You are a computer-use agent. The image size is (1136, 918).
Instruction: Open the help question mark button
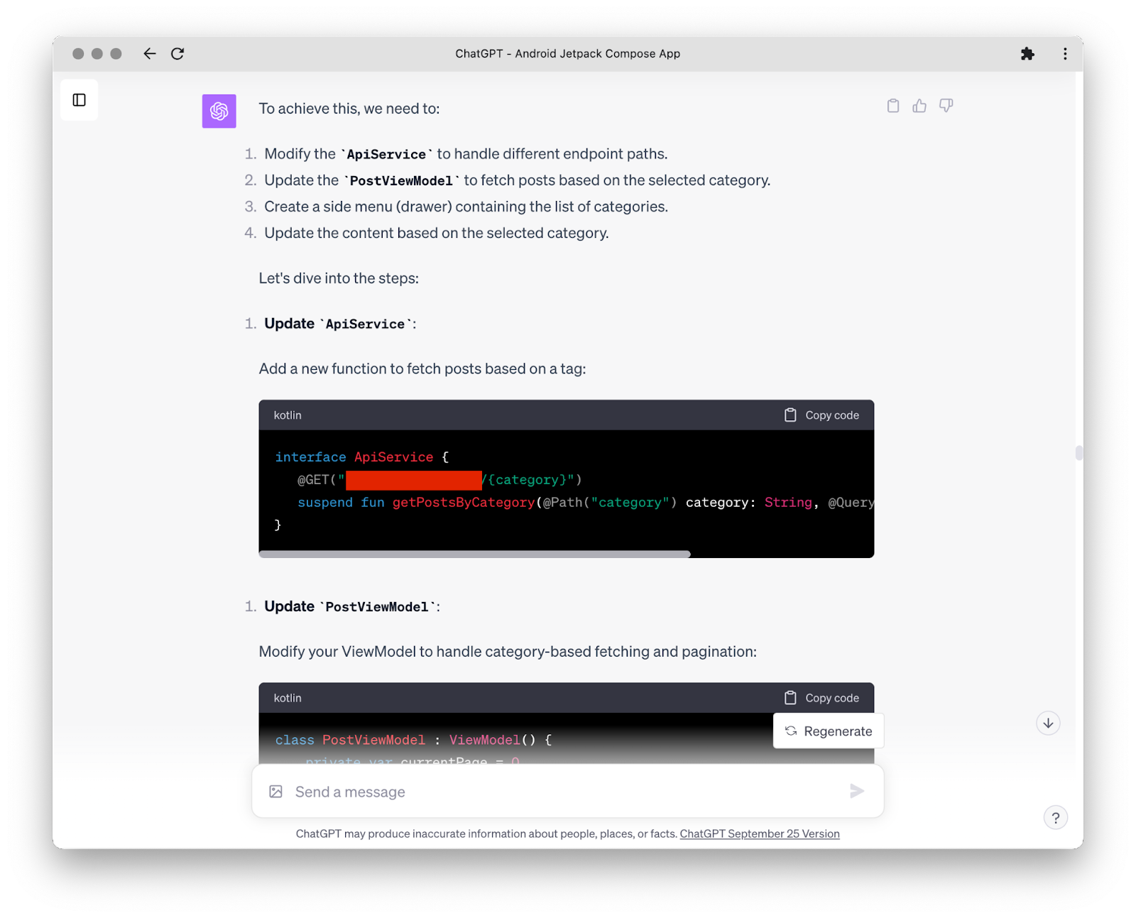point(1055,818)
